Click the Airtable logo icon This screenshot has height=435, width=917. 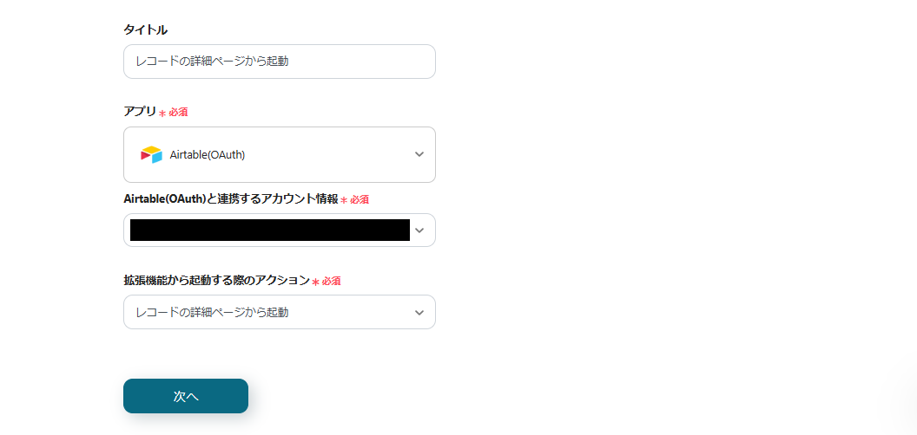click(x=151, y=155)
